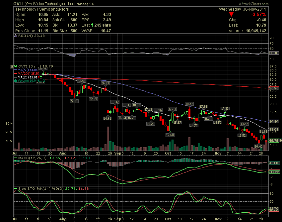
Task: Click the RSI(14) 33.18 indicator label
Action: click(31, 36)
